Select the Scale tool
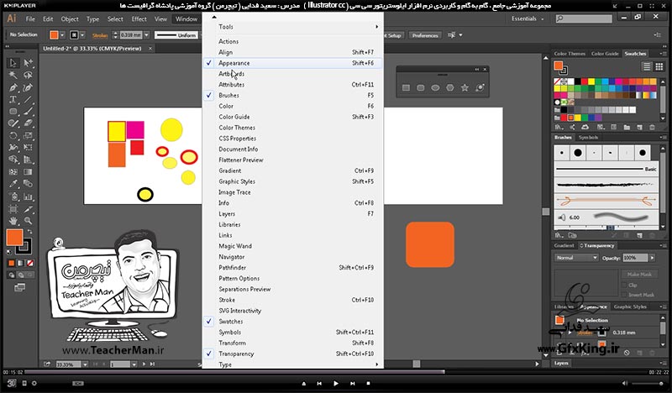The image size is (672, 393). click(x=28, y=135)
